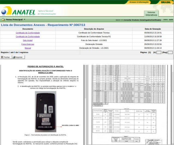Open the Certificado de Conformidade Tecnica R1 link

(x=28, y=36)
